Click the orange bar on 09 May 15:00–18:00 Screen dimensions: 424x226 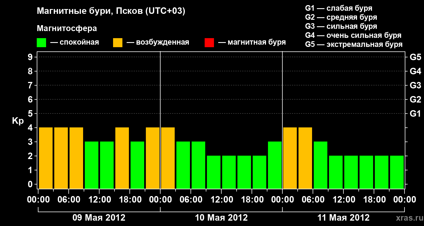(122, 158)
